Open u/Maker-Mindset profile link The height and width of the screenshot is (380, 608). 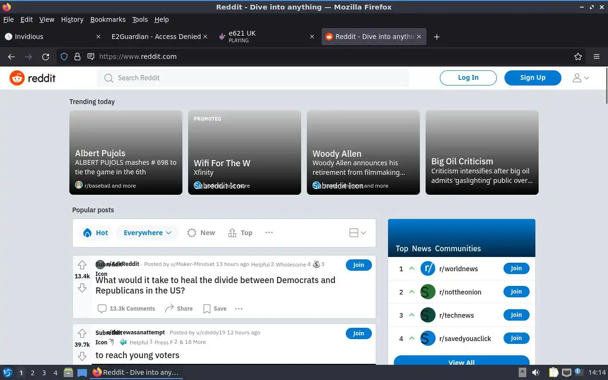click(x=192, y=264)
